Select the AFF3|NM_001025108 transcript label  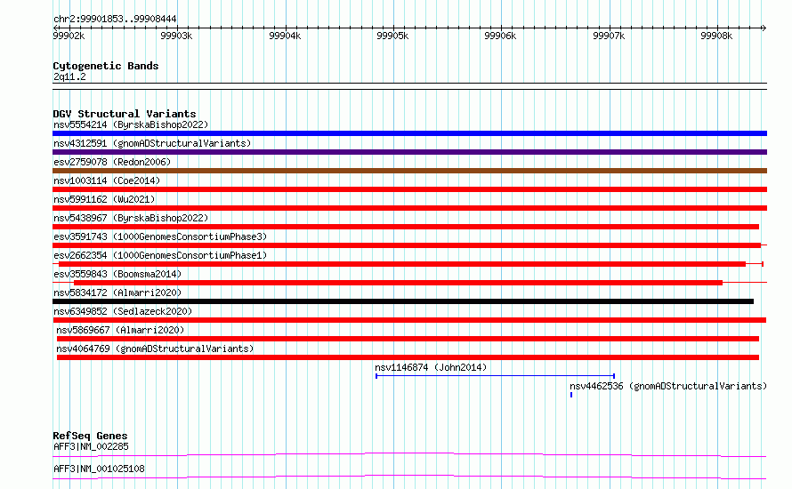pyautogui.click(x=99, y=469)
